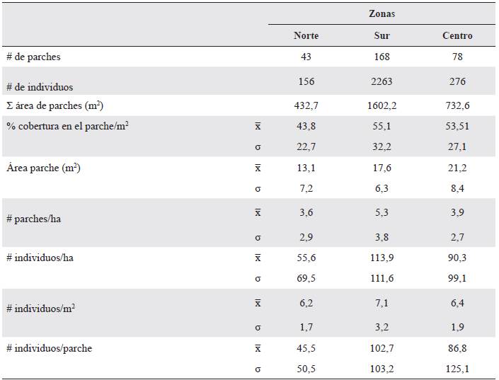The height and width of the screenshot is (380, 499).
Task: Select the '# individuos/m²' row label
Action: pyautogui.click(x=40, y=308)
